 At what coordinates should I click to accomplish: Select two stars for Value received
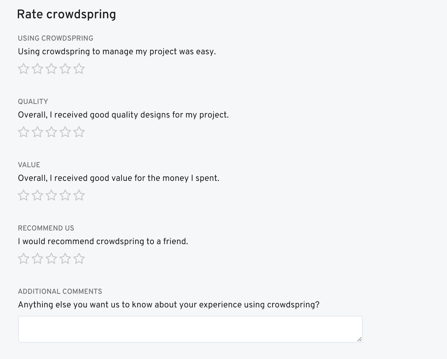coord(37,195)
